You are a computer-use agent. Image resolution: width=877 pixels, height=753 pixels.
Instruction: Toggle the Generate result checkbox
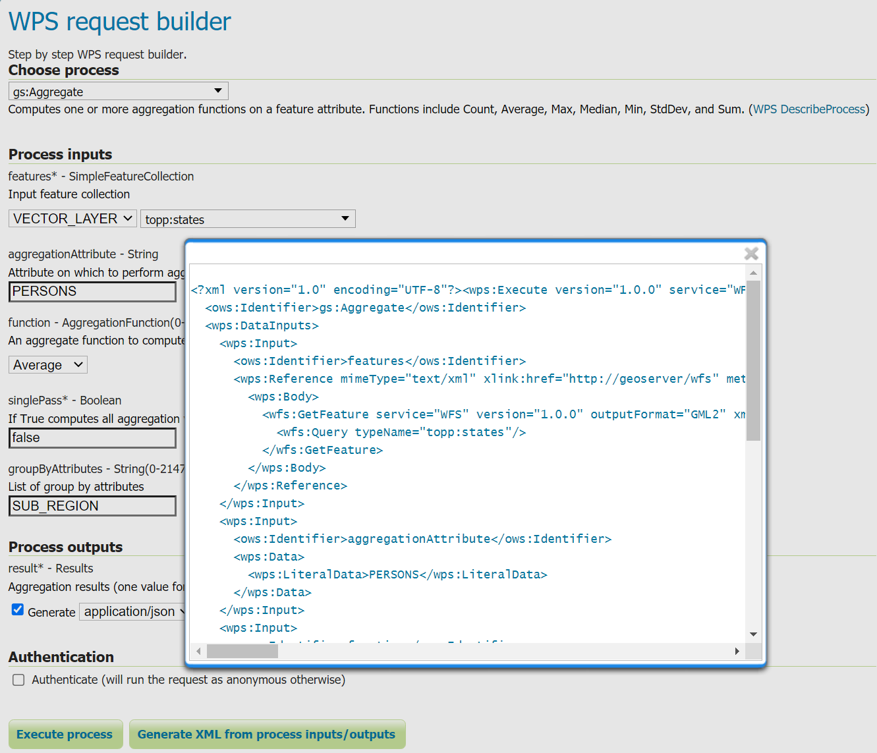[18, 610]
